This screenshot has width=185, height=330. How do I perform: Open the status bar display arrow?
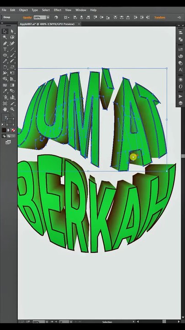pyautogui.click(x=133, y=322)
